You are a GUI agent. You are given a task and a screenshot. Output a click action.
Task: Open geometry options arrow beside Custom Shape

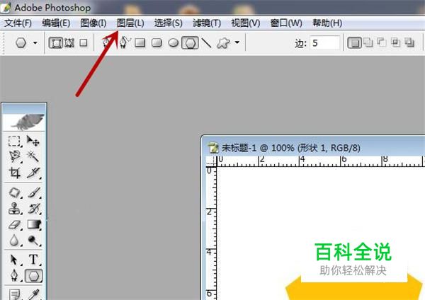click(237, 42)
